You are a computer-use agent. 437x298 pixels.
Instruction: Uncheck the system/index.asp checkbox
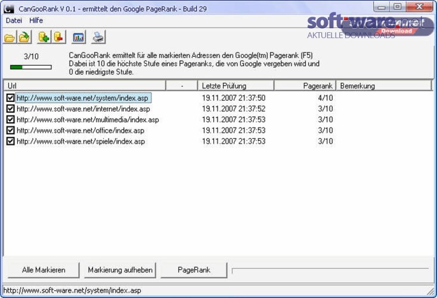(x=10, y=98)
